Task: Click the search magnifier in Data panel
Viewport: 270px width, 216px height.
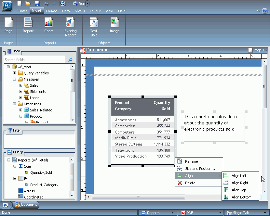Action: pos(70,60)
